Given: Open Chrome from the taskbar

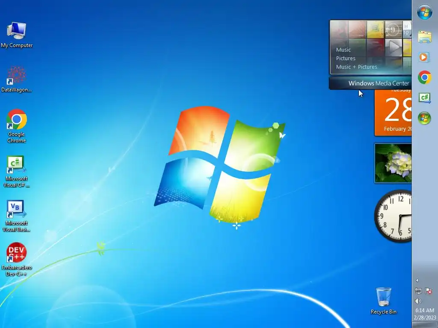Looking at the screenshot, I should coord(425,77).
